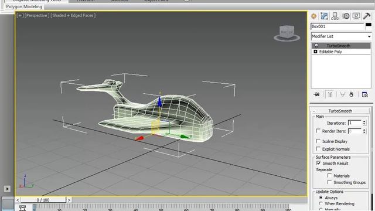This screenshot has height=211, width=375.
Task: Enable Isoline Display checkbox
Action: [318, 141]
